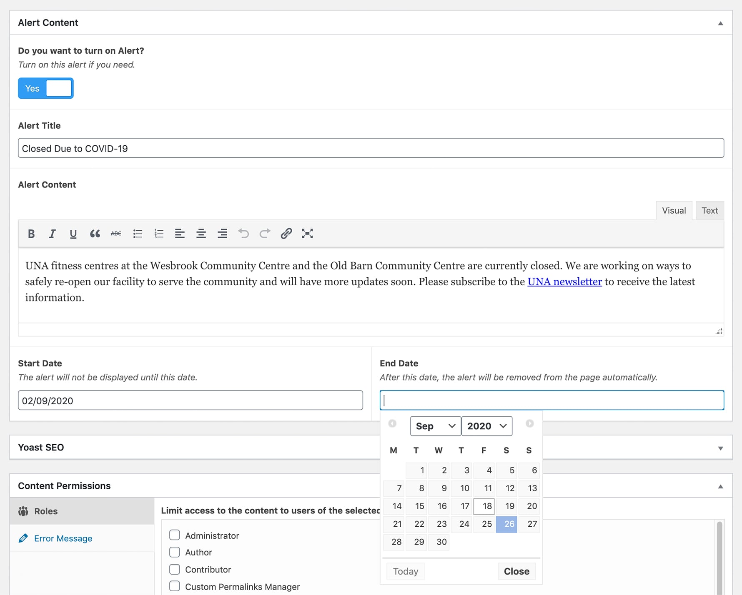Turn off the Alert Yes toggle
The width and height of the screenshot is (742, 595).
(x=46, y=88)
